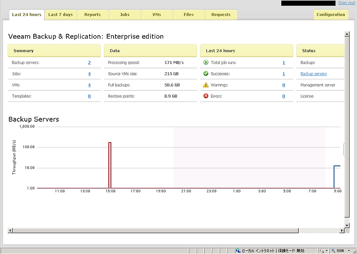Viewport: 357px width, 254px height.
Task: Open the Configuration tab
Action: [331, 14]
